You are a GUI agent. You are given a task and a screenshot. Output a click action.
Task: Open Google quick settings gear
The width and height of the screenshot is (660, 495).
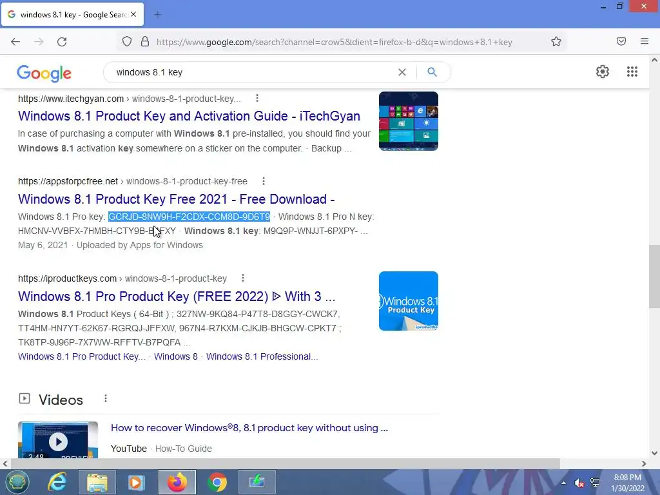click(603, 72)
